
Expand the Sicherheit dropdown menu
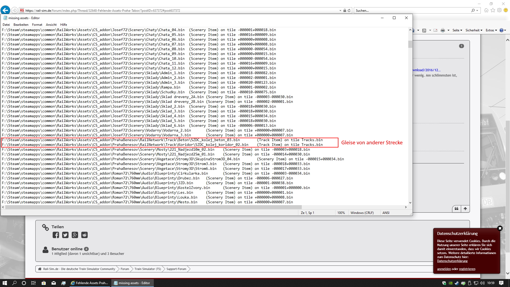click(x=474, y=30)
